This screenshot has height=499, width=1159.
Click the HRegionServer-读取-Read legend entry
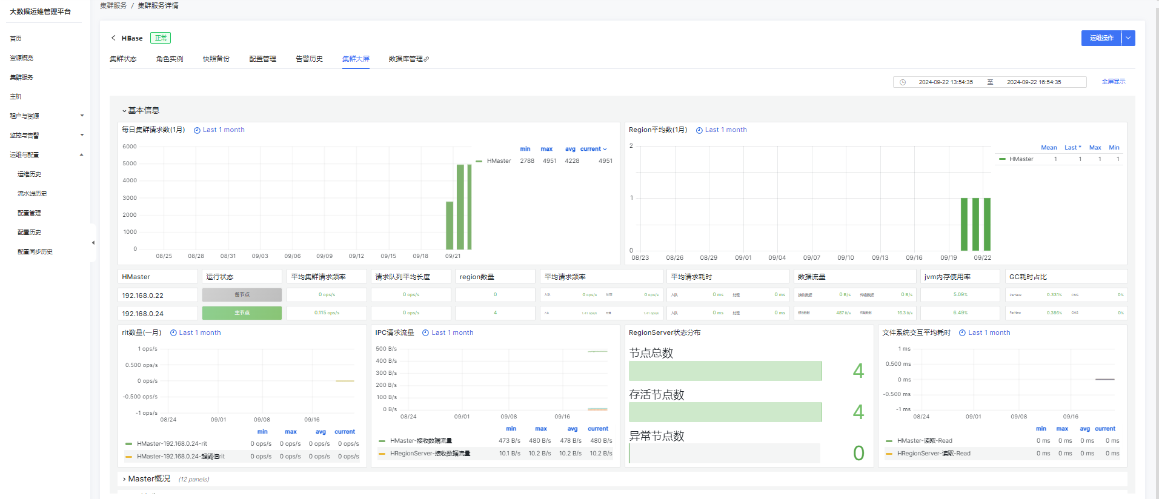click(934, 454)
